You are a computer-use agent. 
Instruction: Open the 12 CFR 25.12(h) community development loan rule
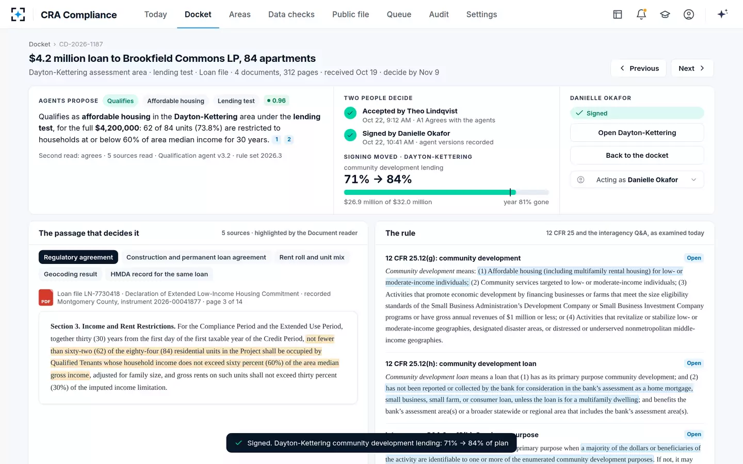[694, 363]
